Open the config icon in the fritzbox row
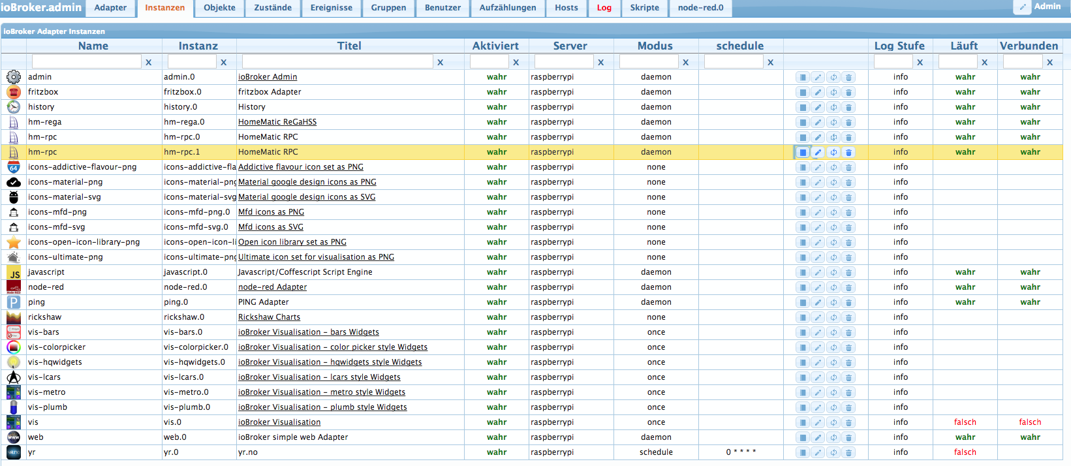This screenshot has width=1071, height=466. pos(803,92)
